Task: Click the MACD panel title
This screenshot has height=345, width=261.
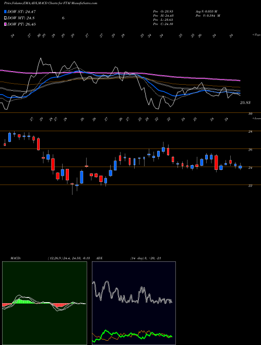Action: [x=16, y=258]
